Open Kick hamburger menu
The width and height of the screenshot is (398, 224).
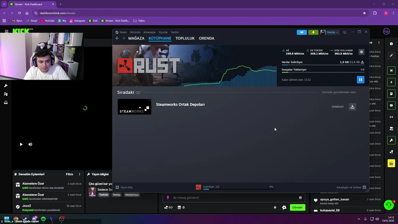pyautogui.click(x=7, y=31)
